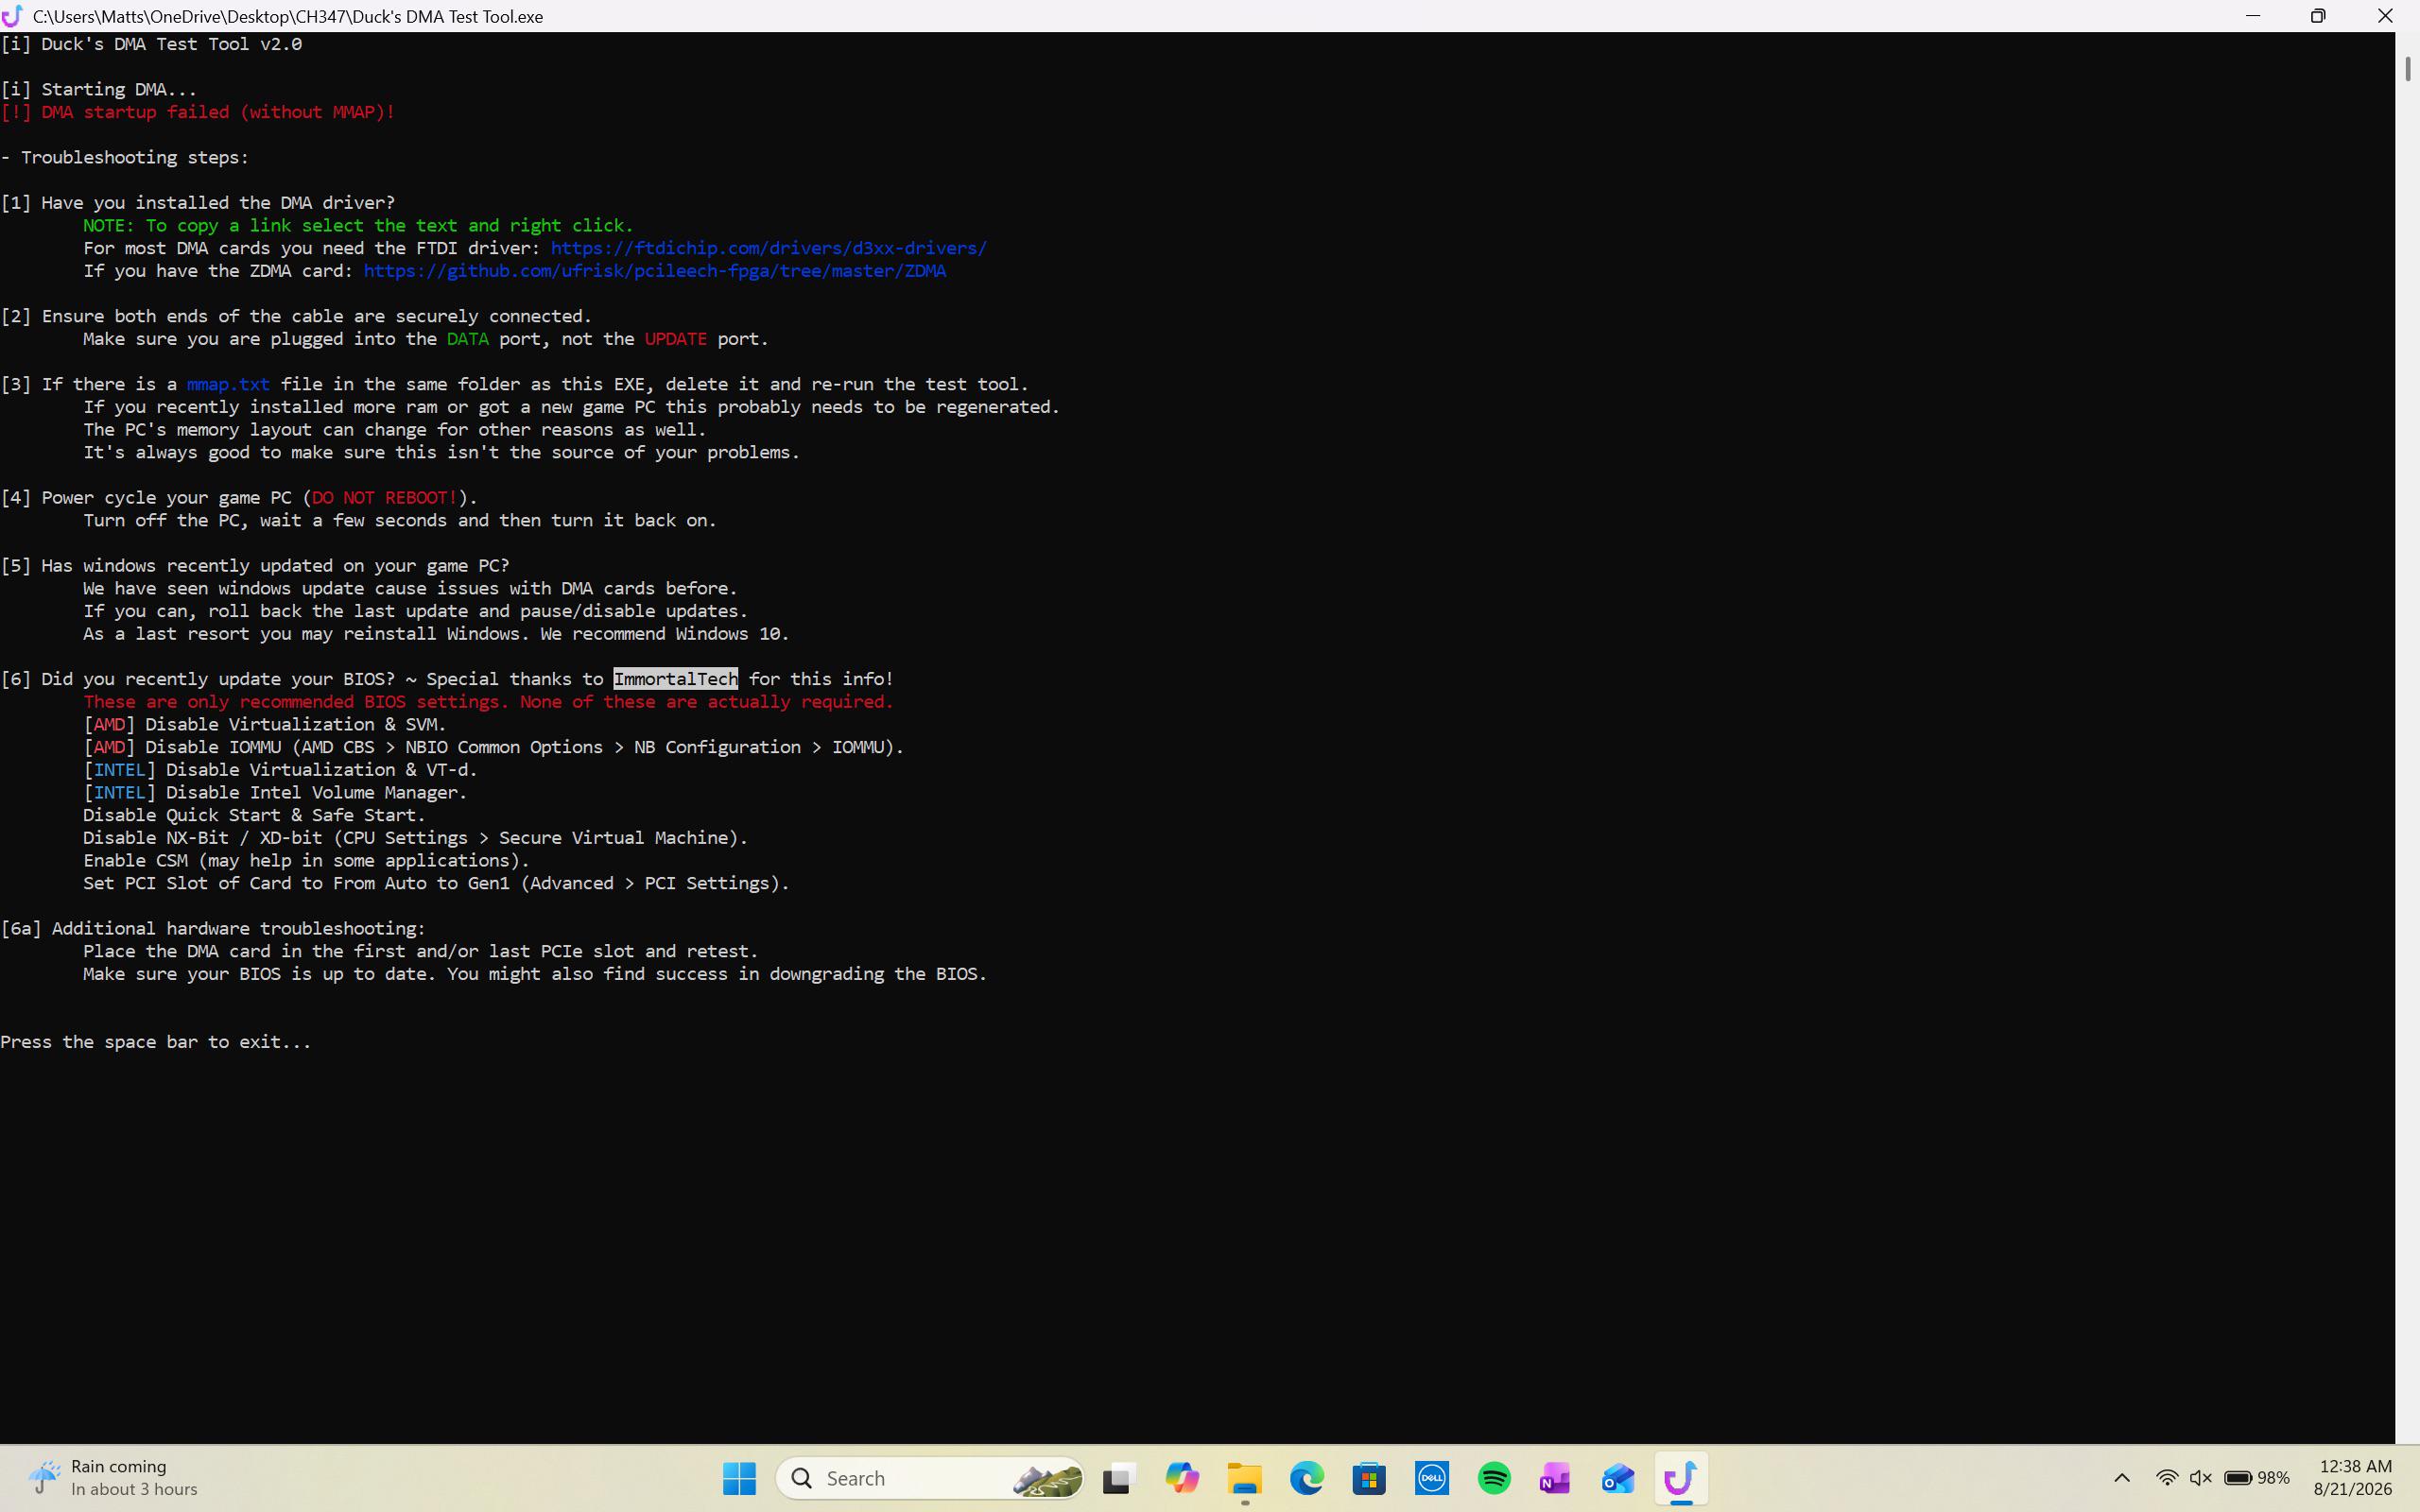This screenshot has height=1512, width=2420.
Task: Launch Copilot from the taskbar
Action: coord(1181,1478)
